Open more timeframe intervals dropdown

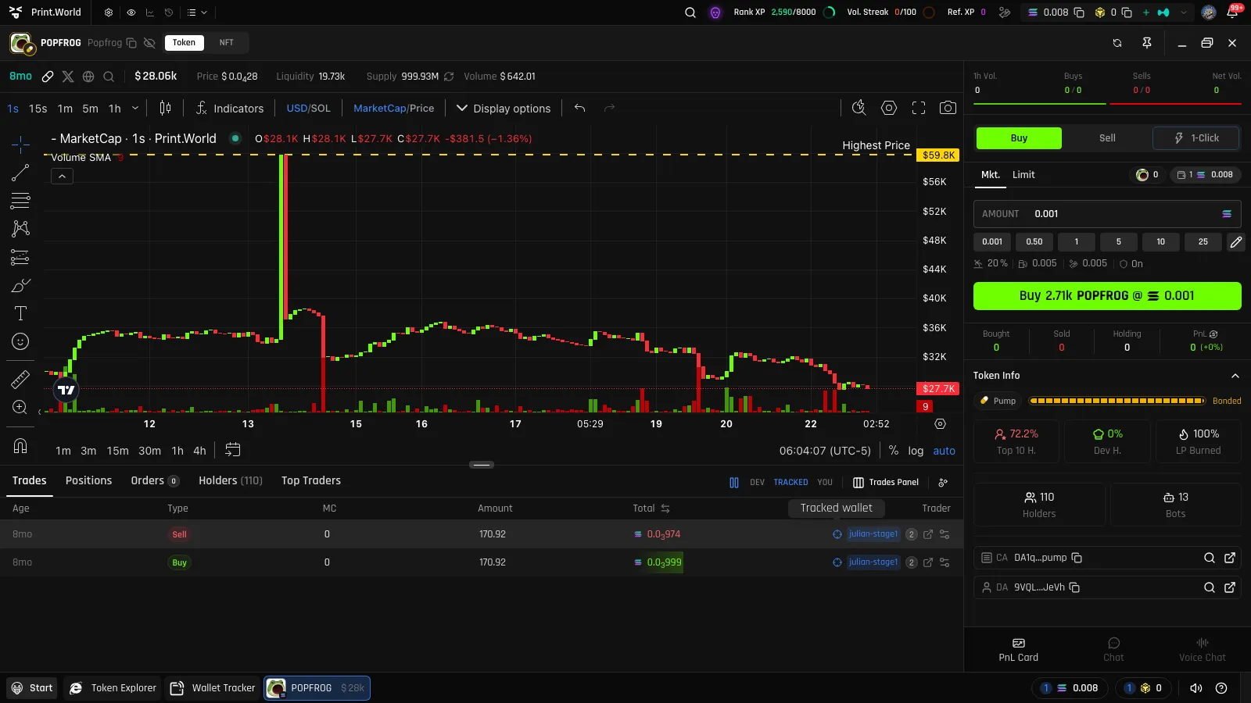[135, 108]
